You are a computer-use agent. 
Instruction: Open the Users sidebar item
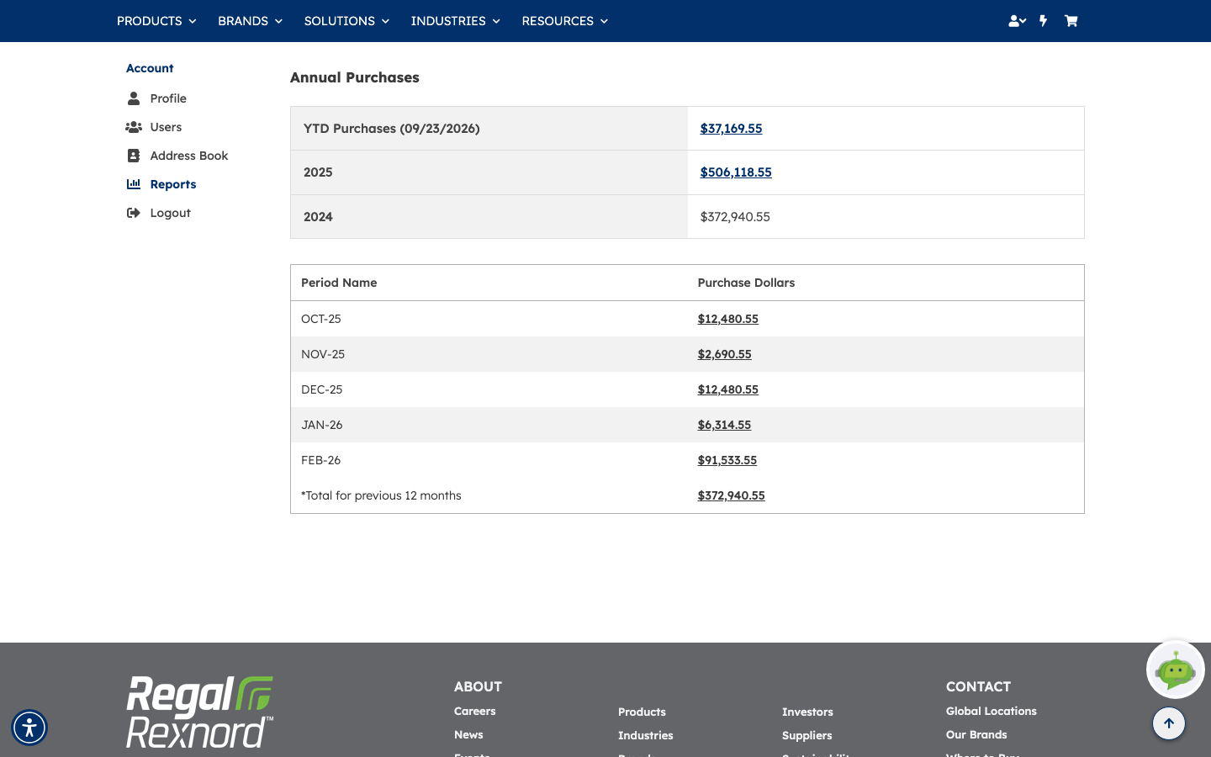(x=166, y=127)
